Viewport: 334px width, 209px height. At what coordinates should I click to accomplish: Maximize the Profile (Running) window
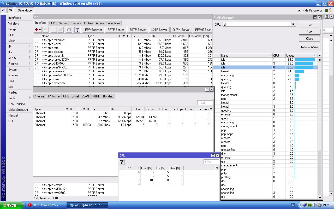coord(315,18)
